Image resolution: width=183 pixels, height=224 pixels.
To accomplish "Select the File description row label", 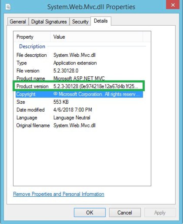I will (x=32, y=55).
